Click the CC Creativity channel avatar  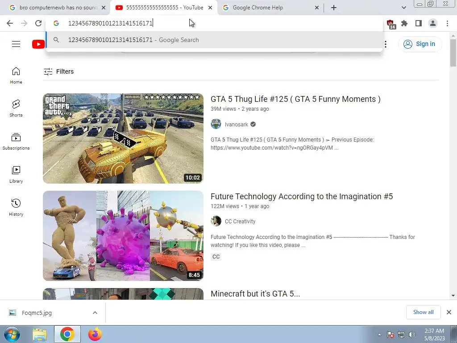pos(216,222)
